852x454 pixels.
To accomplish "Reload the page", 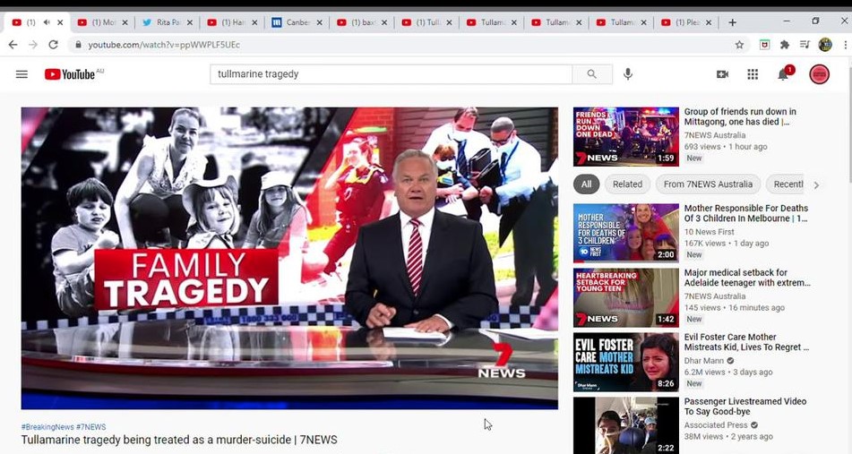I will [53, 45].
